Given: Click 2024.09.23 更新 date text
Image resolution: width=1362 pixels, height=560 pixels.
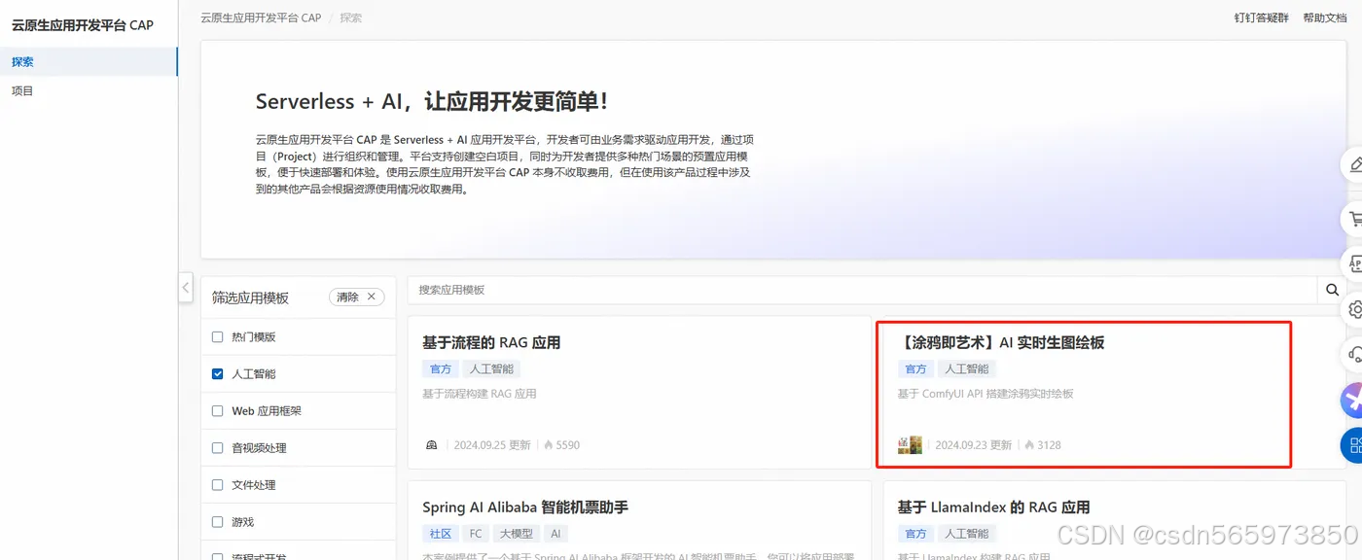Looking at the screenshot, I should 973,445.
